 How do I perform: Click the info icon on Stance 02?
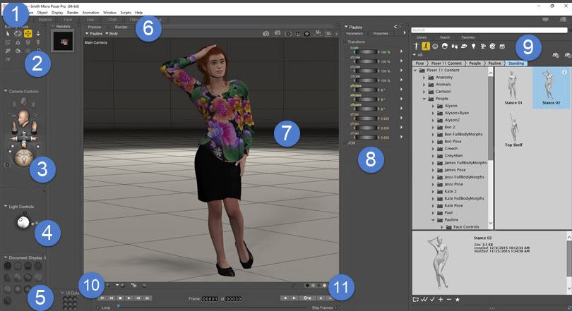click(564, 73)
